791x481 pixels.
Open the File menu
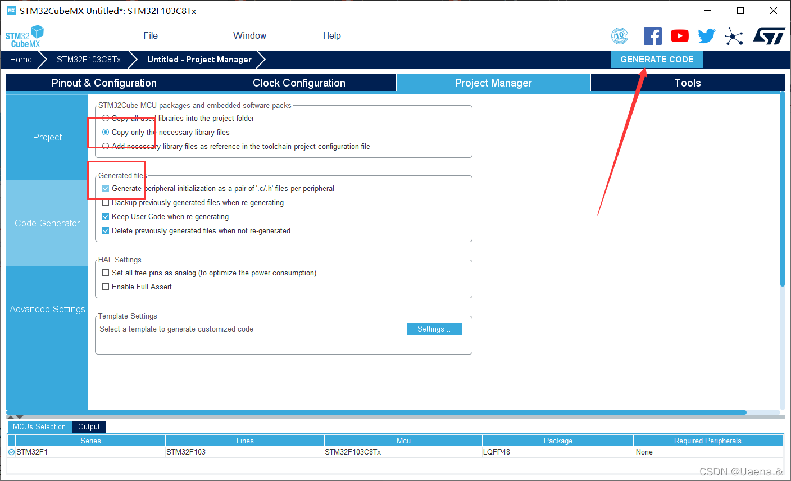coord(151,35)
